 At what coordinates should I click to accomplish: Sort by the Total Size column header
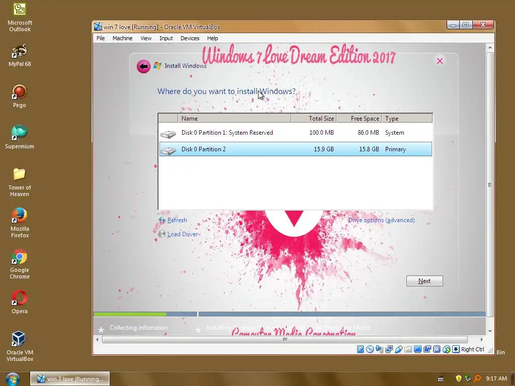click(x=314, y=118)
